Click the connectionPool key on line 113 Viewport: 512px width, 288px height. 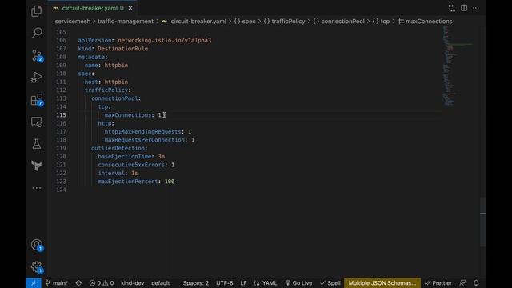click(114, 98)
